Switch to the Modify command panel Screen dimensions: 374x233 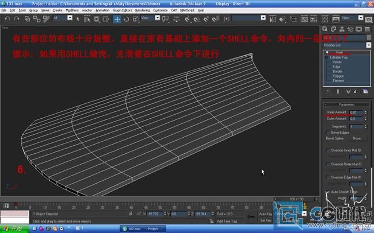pyautogui.click(x=333, y=29)
